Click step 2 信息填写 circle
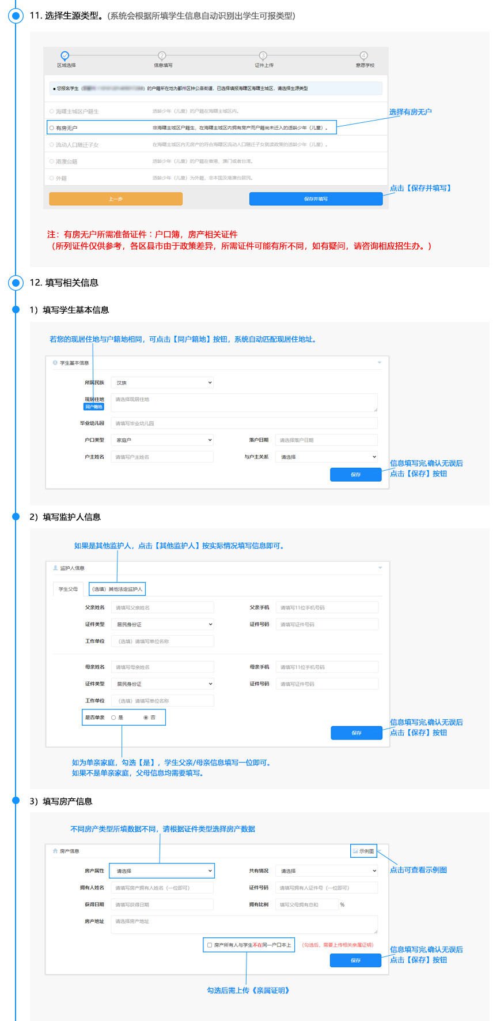The height and width of the screenshot is (1021, 504). tap(162, 55)
